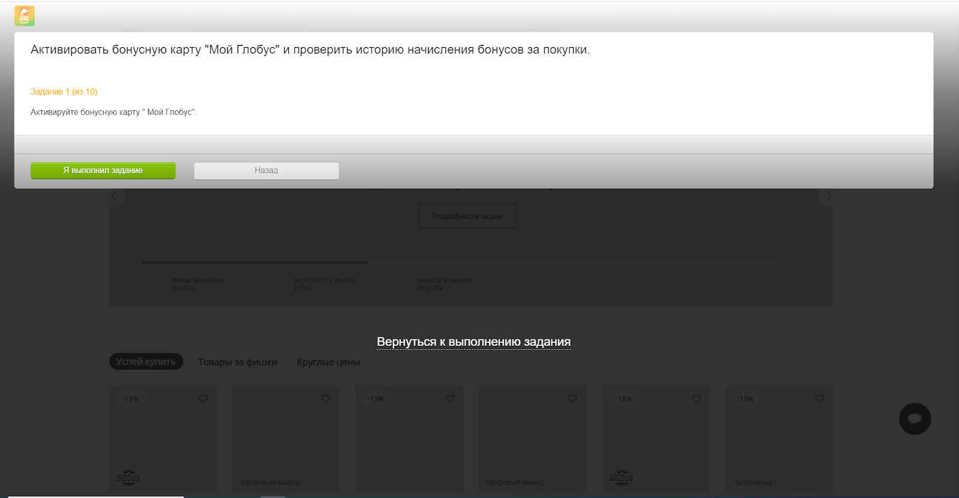Click the banner progress slider line
959x498 pixels.
(459, 262)
